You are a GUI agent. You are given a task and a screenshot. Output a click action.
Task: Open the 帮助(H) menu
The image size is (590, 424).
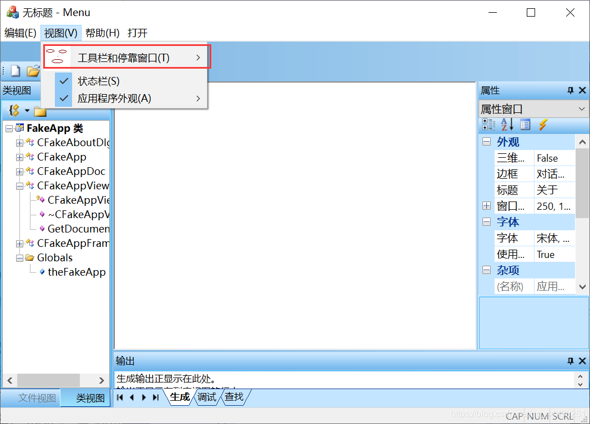103,33
